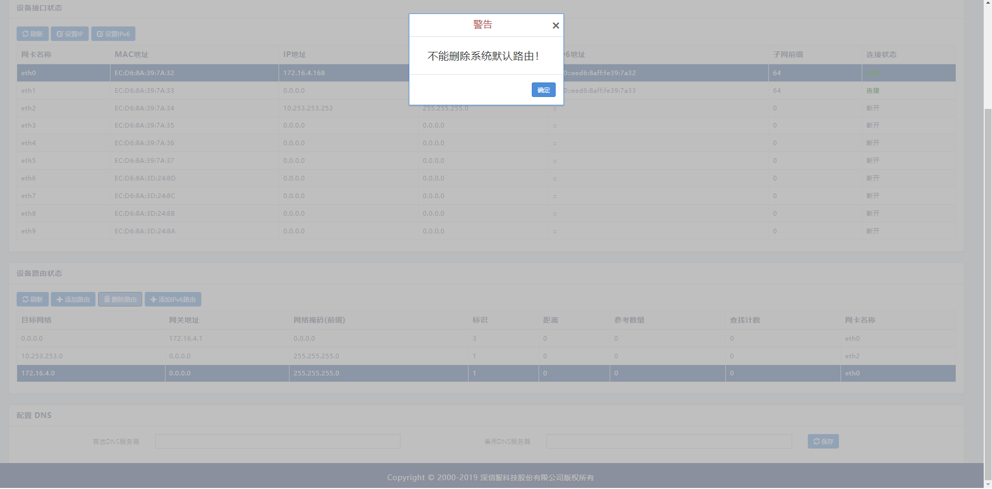Viewport: 992px width, 489px height.
Task: Select the default route 0.0.0.0 row
Action: (208, 339)
